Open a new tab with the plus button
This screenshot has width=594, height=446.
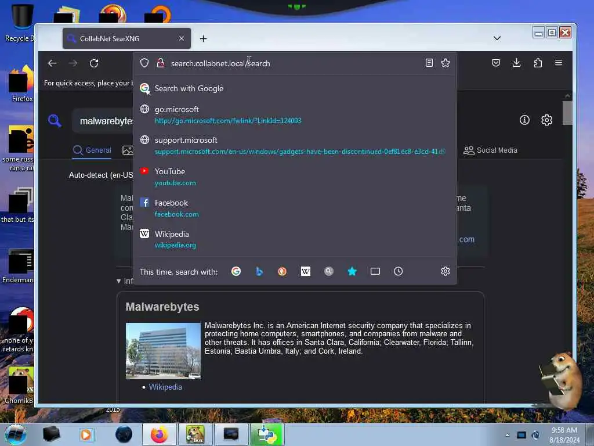(203, 39)
